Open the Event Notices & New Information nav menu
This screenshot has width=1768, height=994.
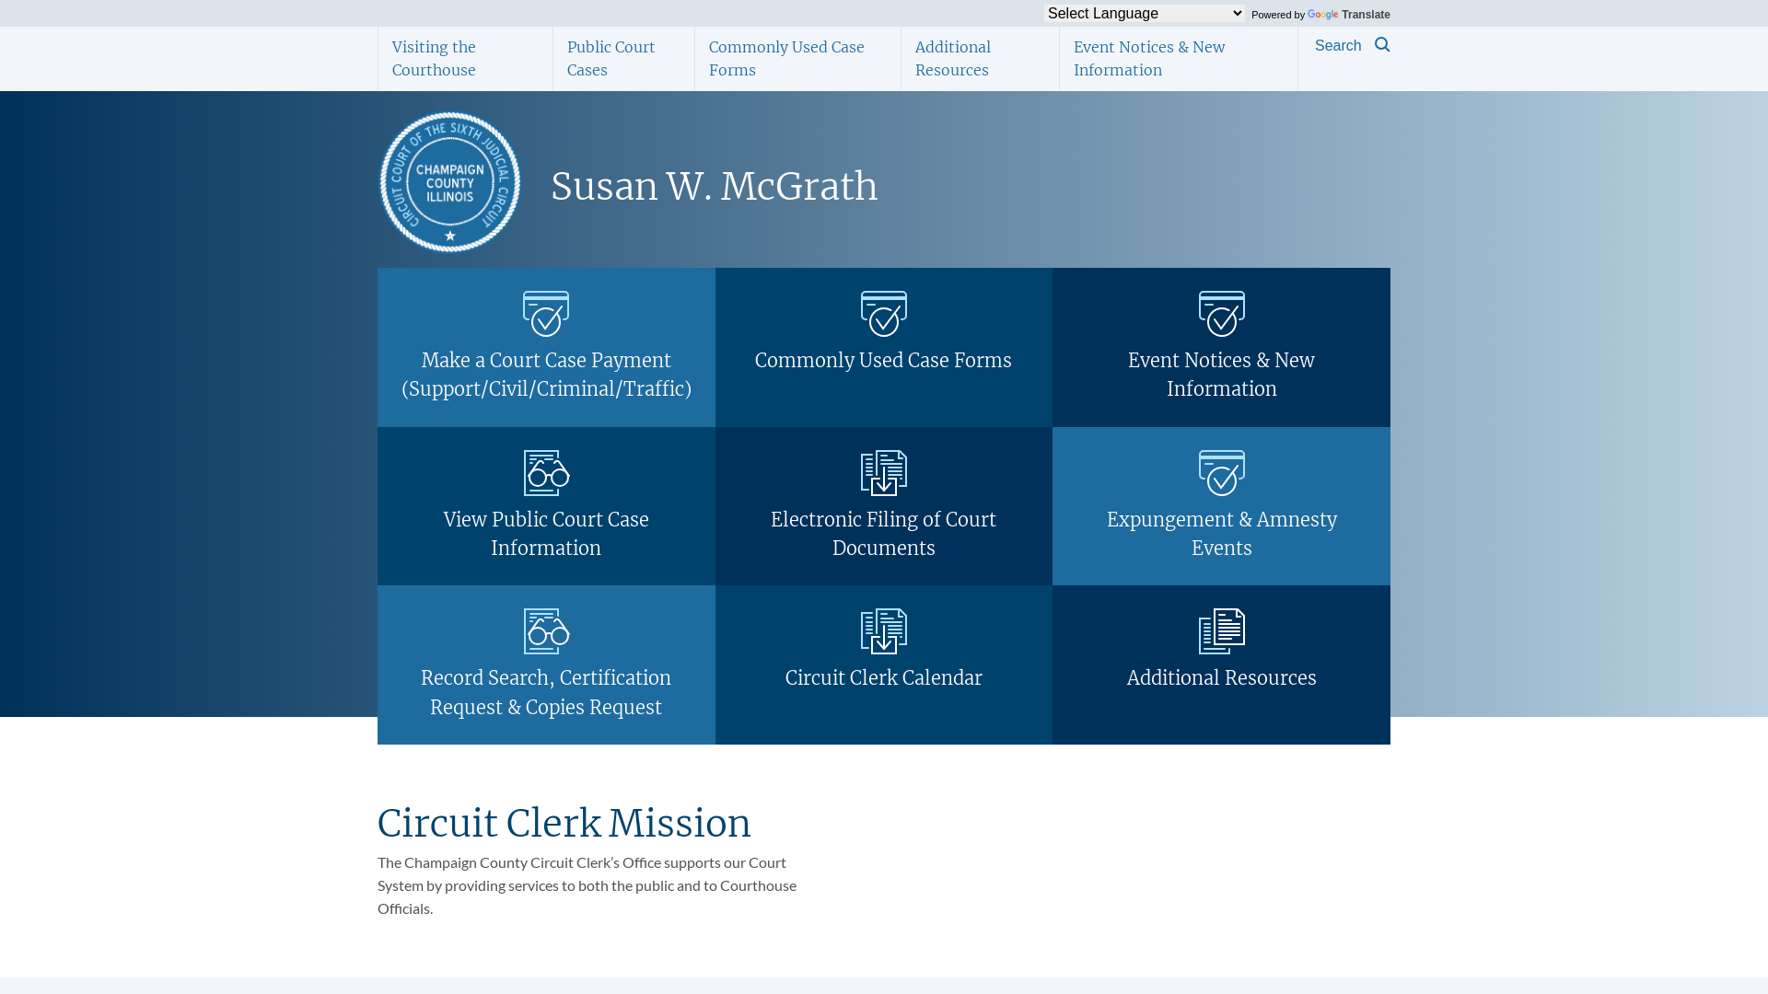tap(1179, 59)
